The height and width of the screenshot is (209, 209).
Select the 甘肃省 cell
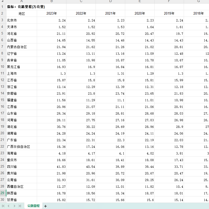point(22,200)
